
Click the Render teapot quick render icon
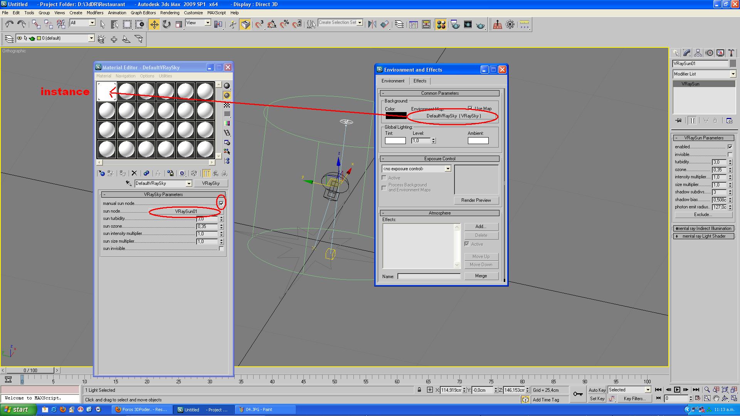(480, 25)
